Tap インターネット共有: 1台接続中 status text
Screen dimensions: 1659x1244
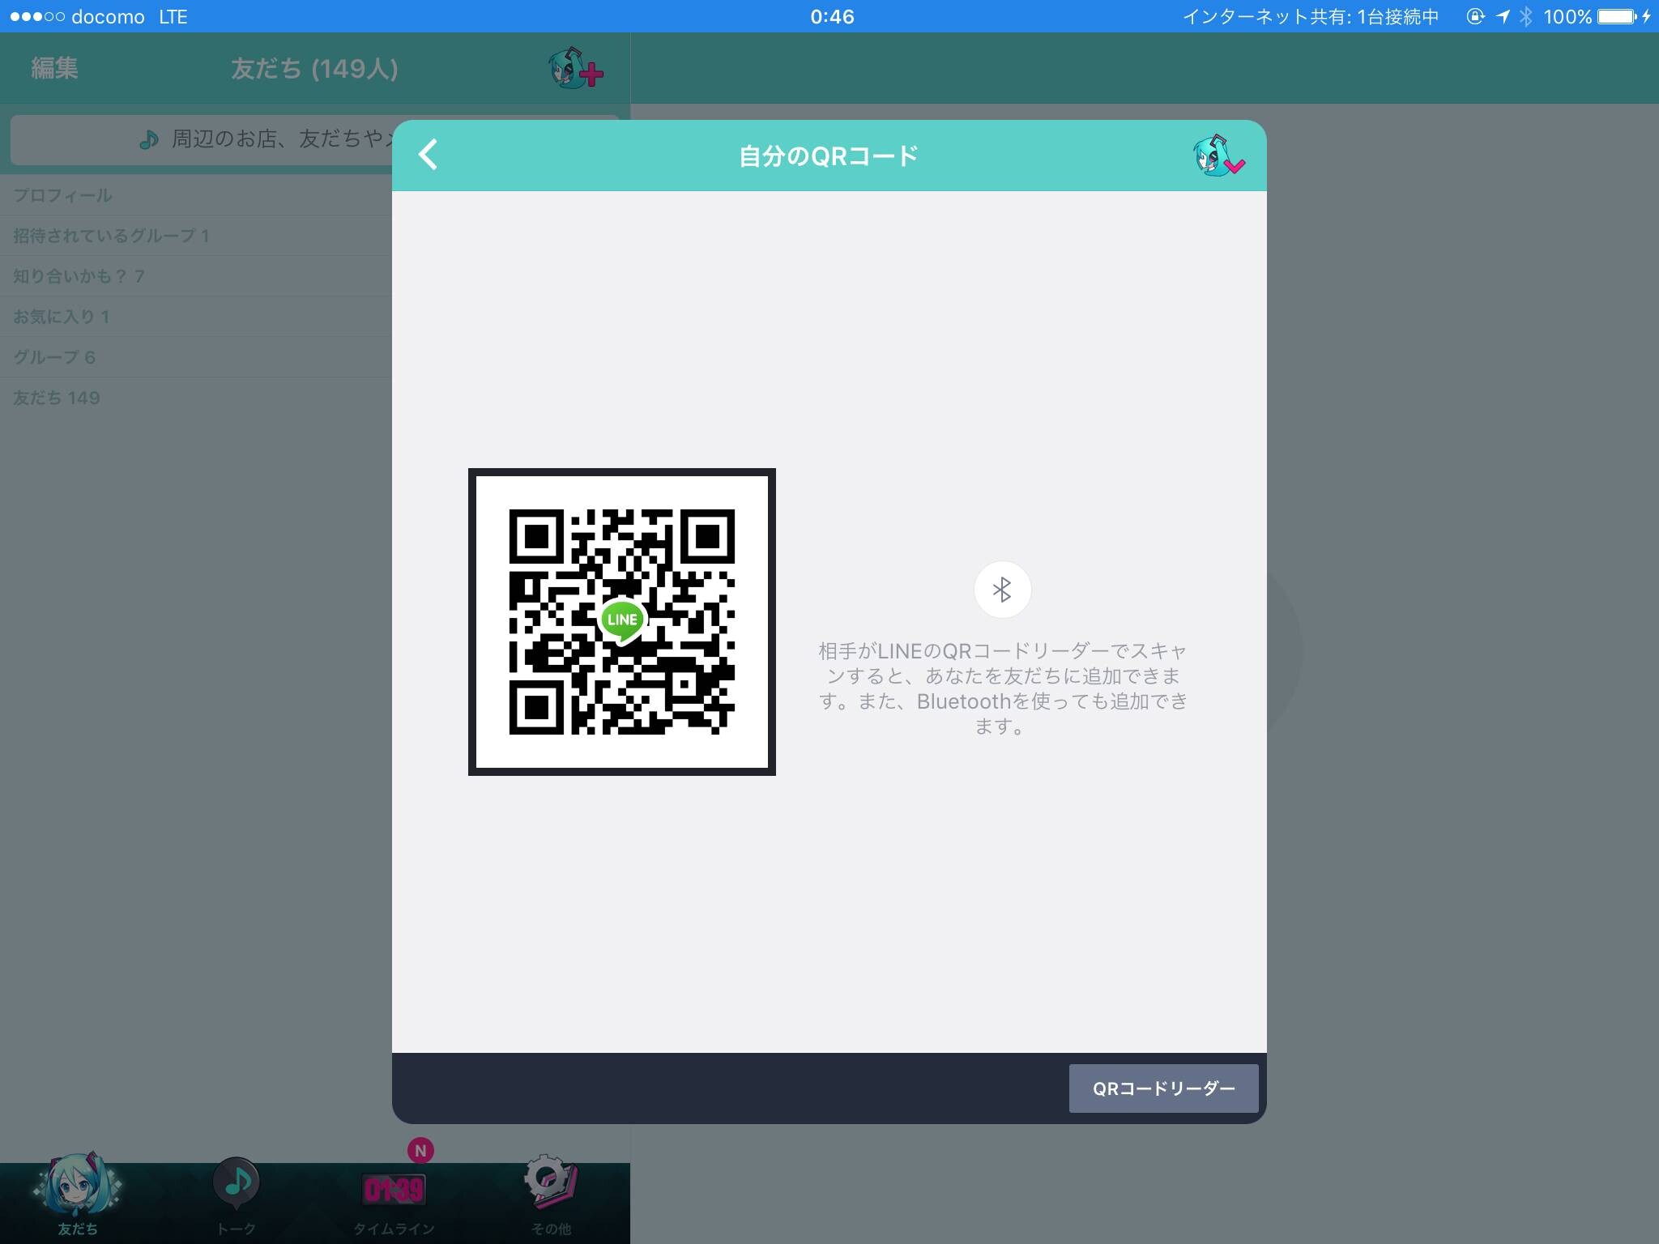[x=1311, y=16]
